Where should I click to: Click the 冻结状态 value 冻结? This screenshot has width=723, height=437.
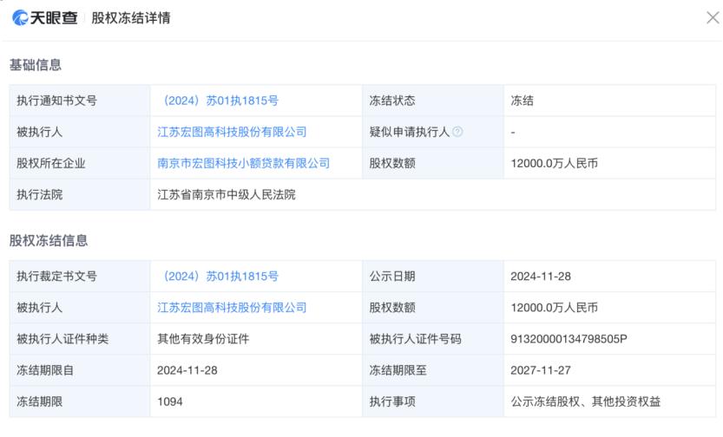(522, 101)
